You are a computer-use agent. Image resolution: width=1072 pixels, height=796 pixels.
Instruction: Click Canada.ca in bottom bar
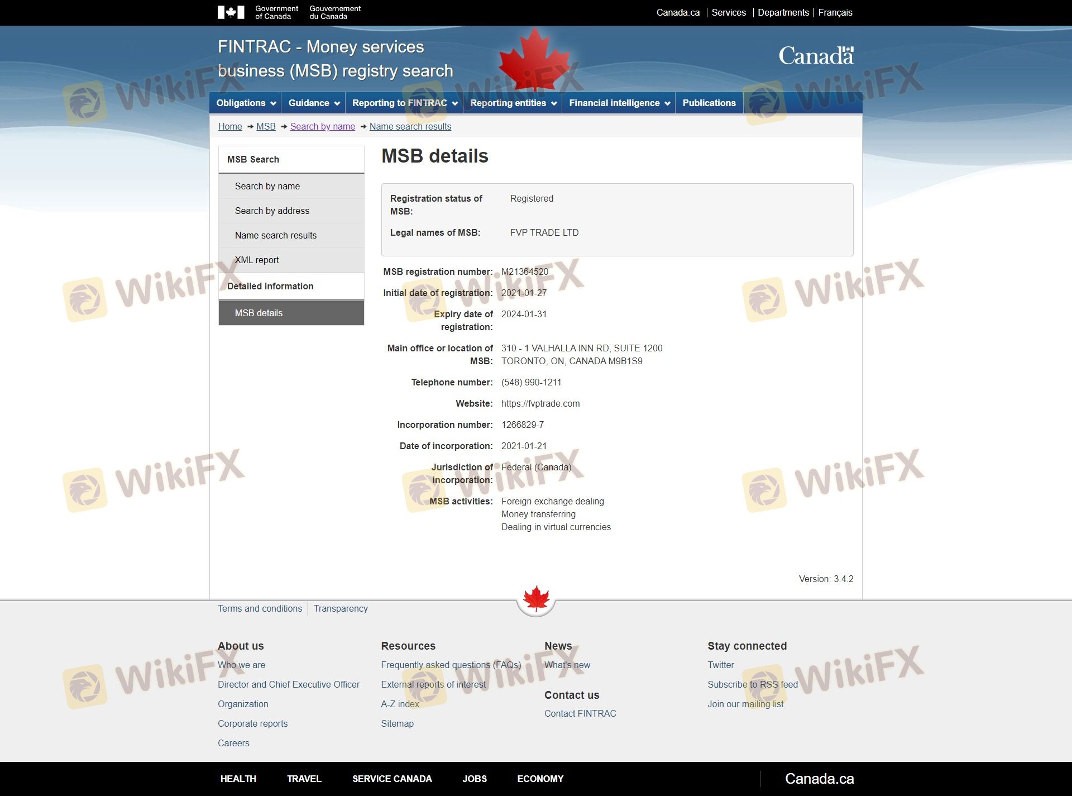point(819,779)
